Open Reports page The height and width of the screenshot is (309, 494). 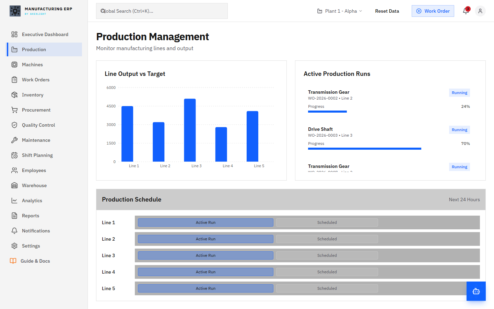tap(45, 216)
